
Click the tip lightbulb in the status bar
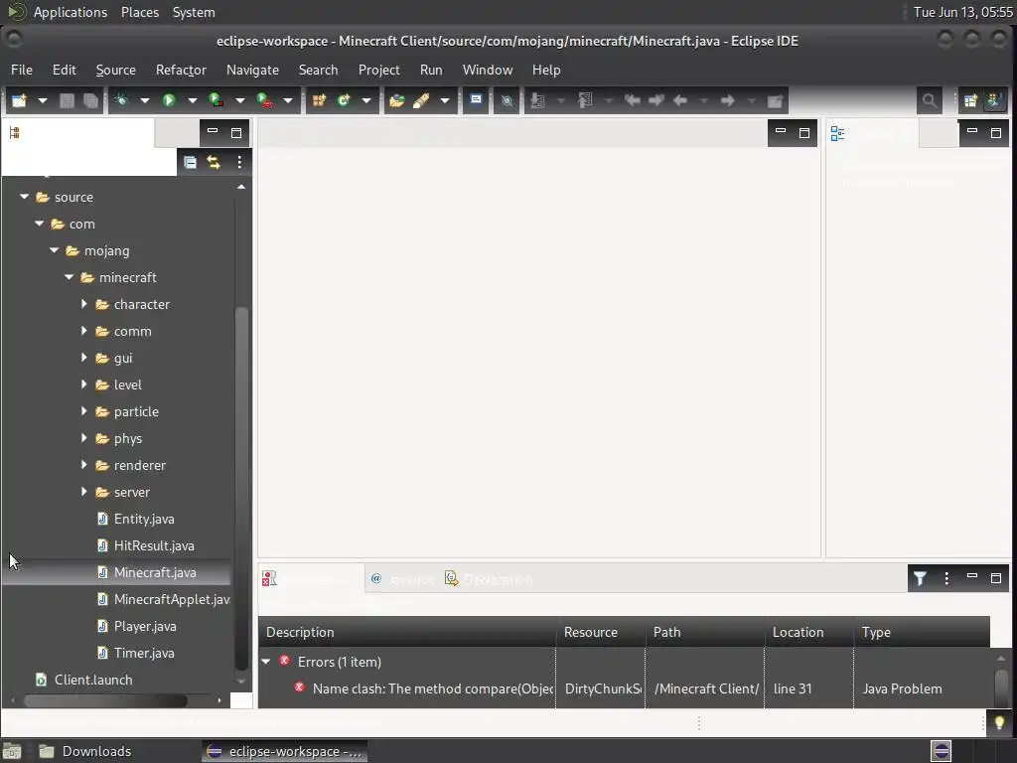coord(999,723)
